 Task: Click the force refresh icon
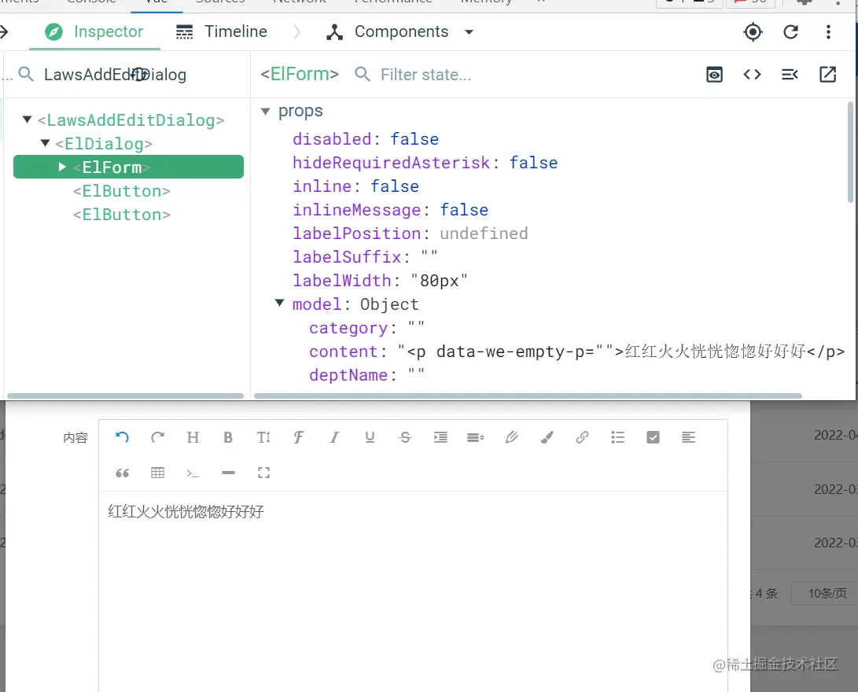[x=790, y=31]
